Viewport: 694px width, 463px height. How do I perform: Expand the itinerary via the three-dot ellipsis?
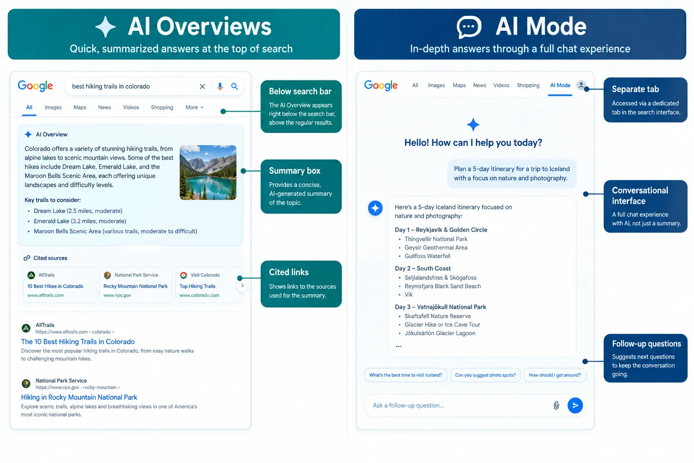click(399, 346)
